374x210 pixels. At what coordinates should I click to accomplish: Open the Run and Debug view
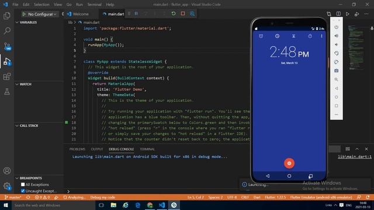pyautogui.click(x=7, y=61)
